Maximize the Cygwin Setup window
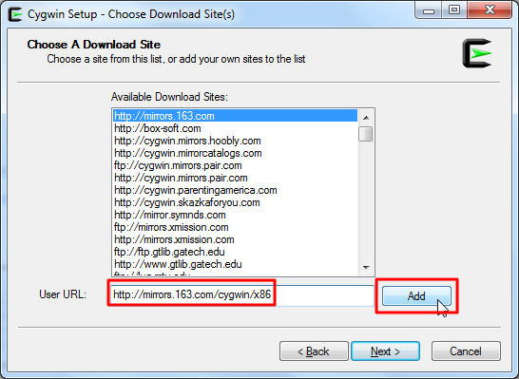Screen dimensions: 519x379 click(454, 10)
